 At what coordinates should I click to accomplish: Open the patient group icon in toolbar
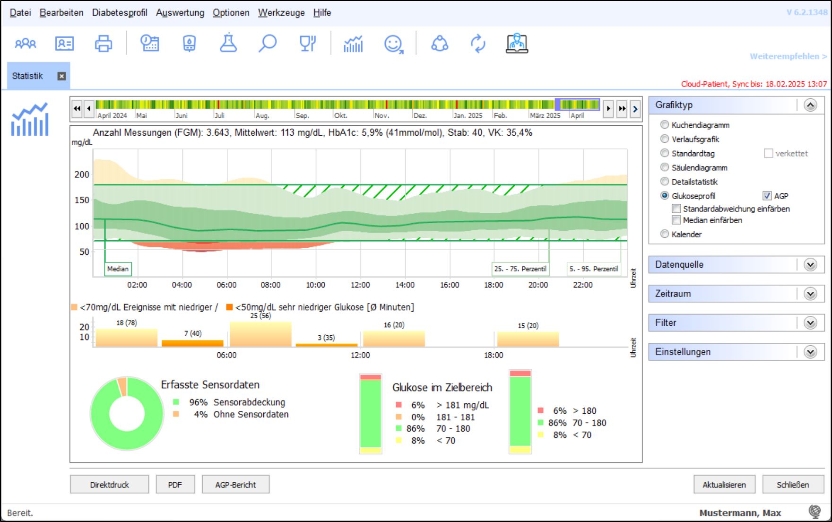tap(26, 44)
